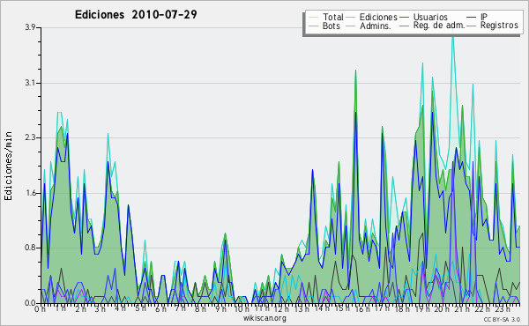Screen dimensions: 529x326
Task: Click the dark blue swatch beside Usuarios
Action: [x=405, y=18]
